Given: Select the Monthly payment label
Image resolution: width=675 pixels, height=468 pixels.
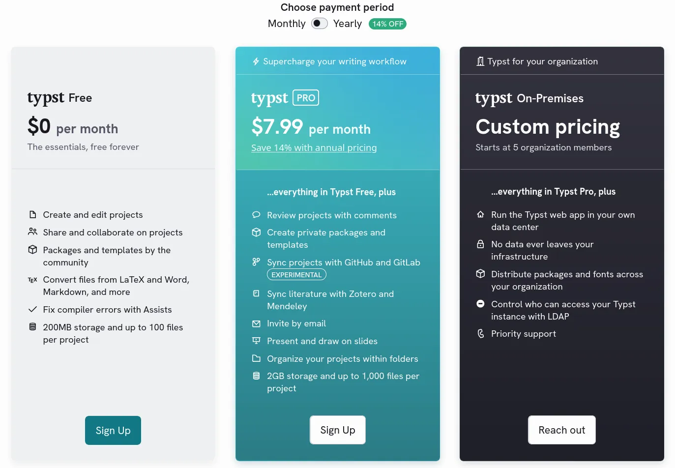Looking at the screenshot, I should point(287,24).
